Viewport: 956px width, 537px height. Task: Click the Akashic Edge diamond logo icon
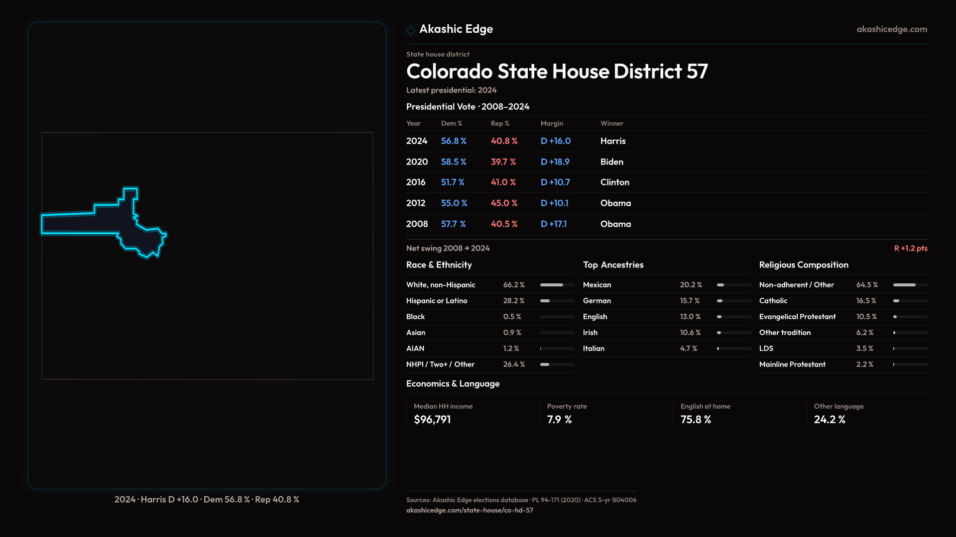[411, 30]
